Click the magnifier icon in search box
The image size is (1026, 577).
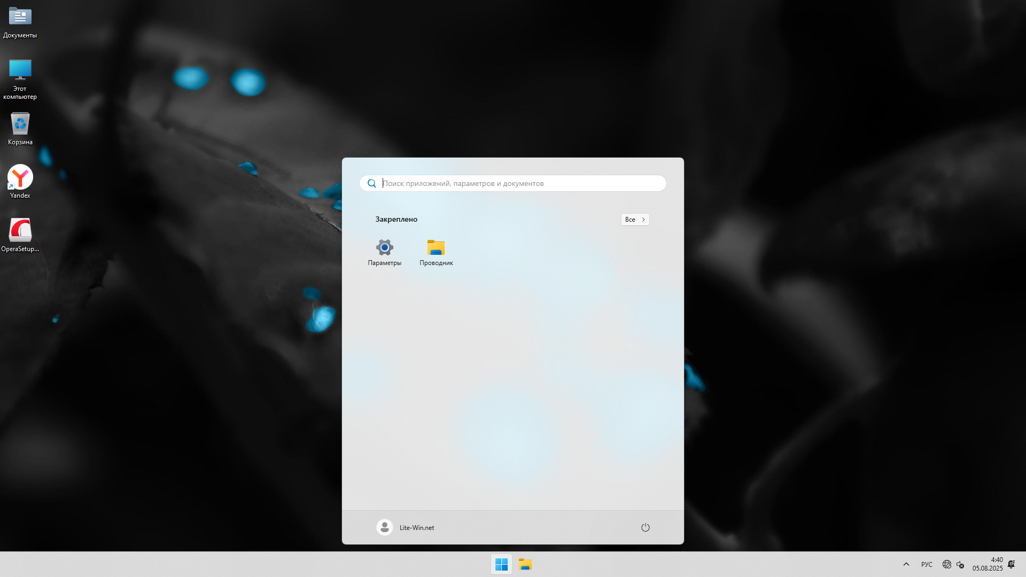click(372, 183)
